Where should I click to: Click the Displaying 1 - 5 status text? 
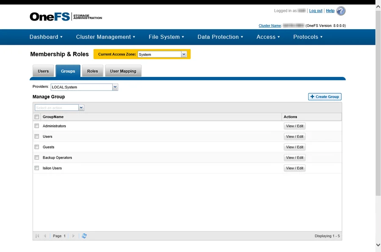click(x=327, y=236)
